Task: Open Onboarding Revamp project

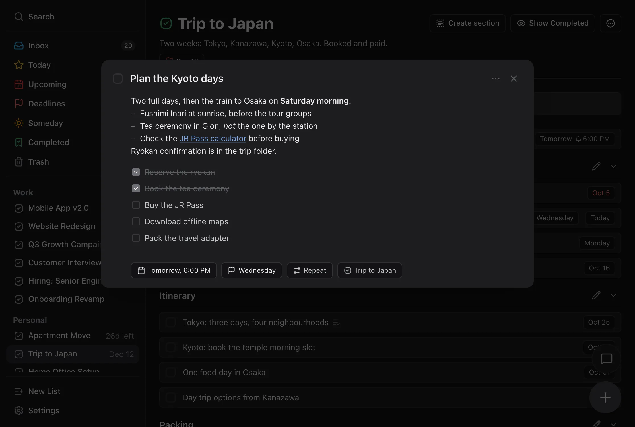Action: (x=73, y=299)
